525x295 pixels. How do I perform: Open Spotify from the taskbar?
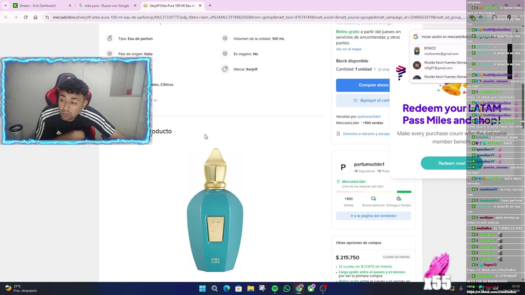[275, 288]
